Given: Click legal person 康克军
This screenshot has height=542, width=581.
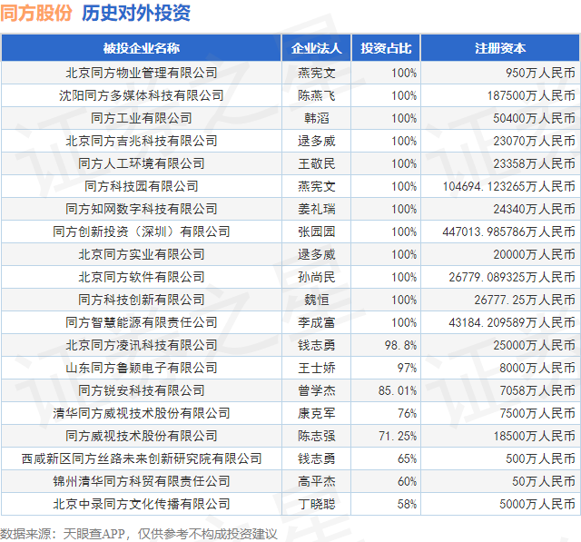Looking at the screenshot, I should tap(317, 413).
